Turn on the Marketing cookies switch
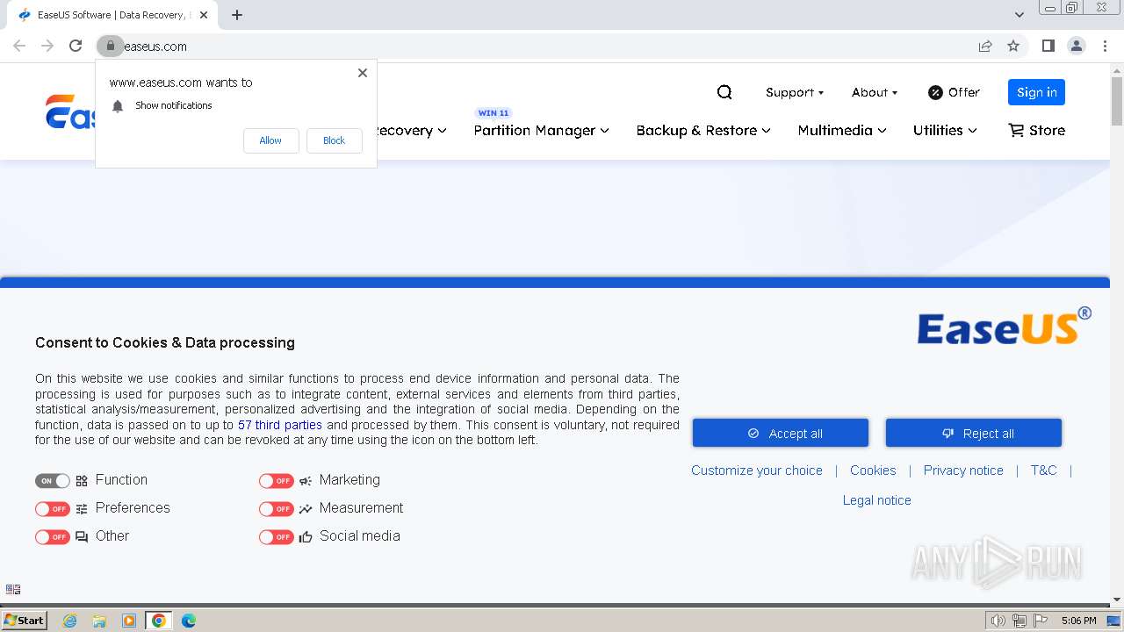This screenshot has width=1124, height=632. click(x=276, y=481)
